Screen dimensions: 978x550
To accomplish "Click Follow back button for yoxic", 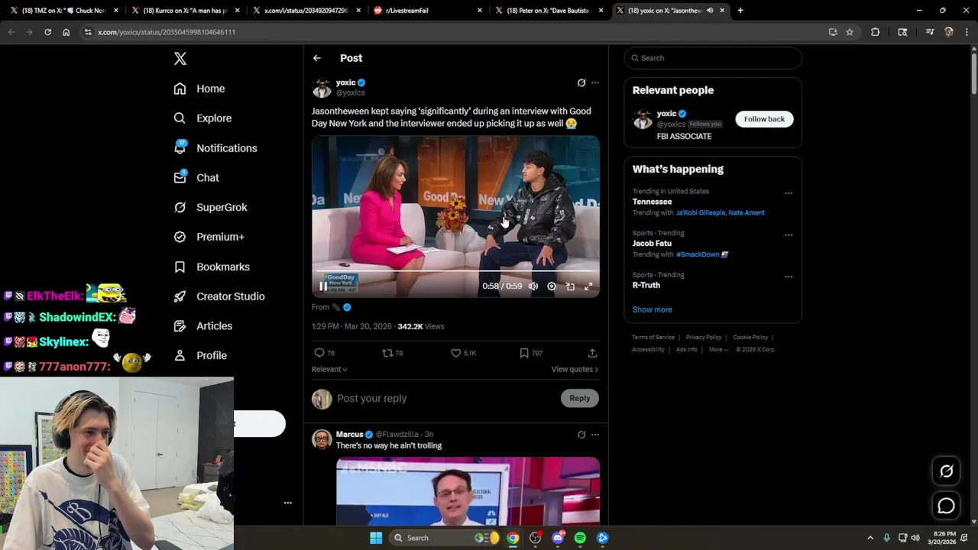I will click(x=764, y=119).
